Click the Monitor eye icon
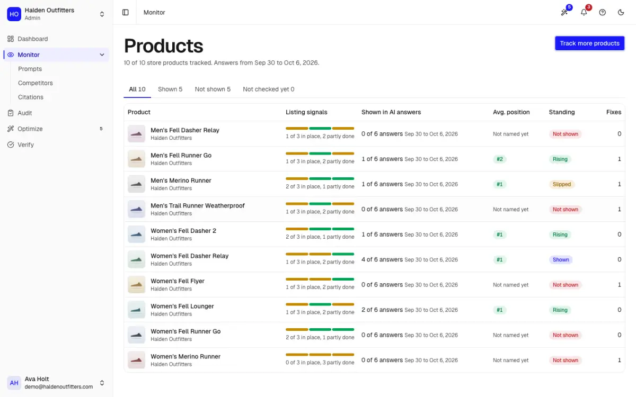Image resolution: width=636 pixels, height=397 pixels. tap(11, 55)
